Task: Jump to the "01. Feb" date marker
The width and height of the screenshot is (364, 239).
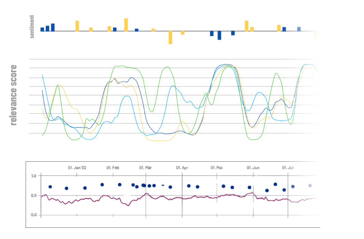Action: click(x=113, y=168)
